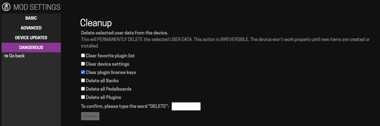380x126 pixels.
Task: Click the 'Go back' link text
Action: 17,56
